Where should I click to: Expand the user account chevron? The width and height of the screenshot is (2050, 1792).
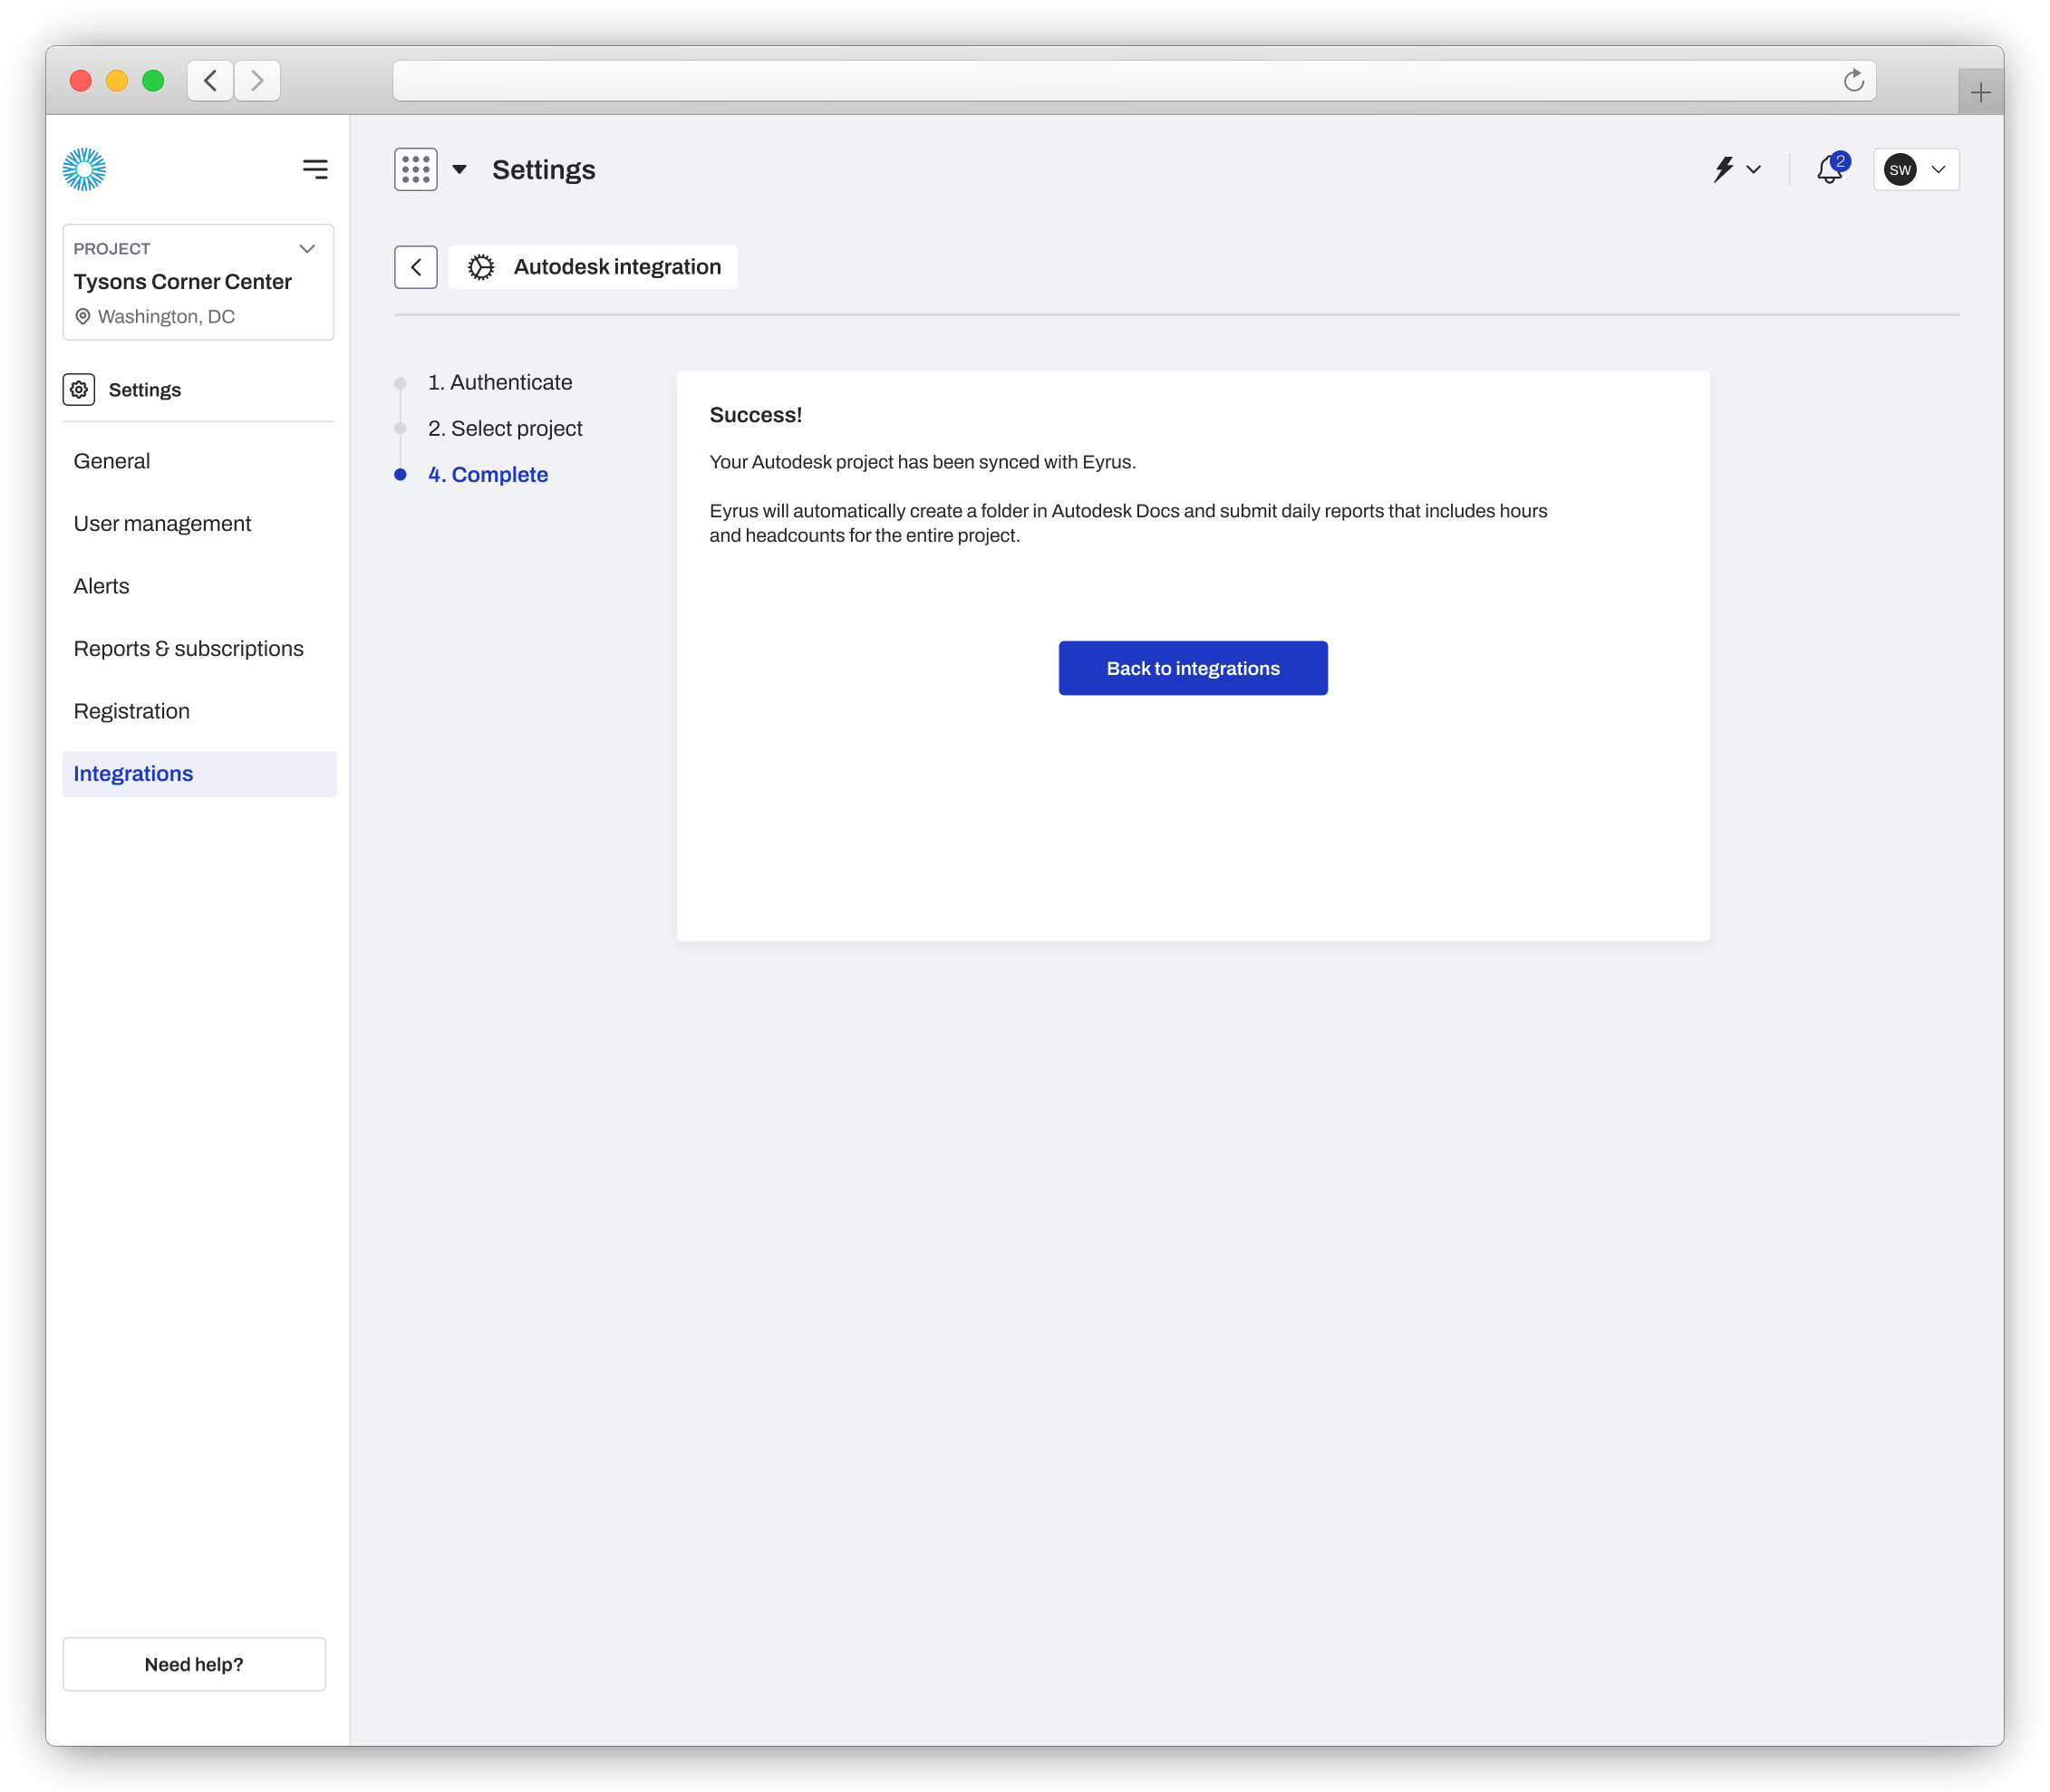(1939, 169)
